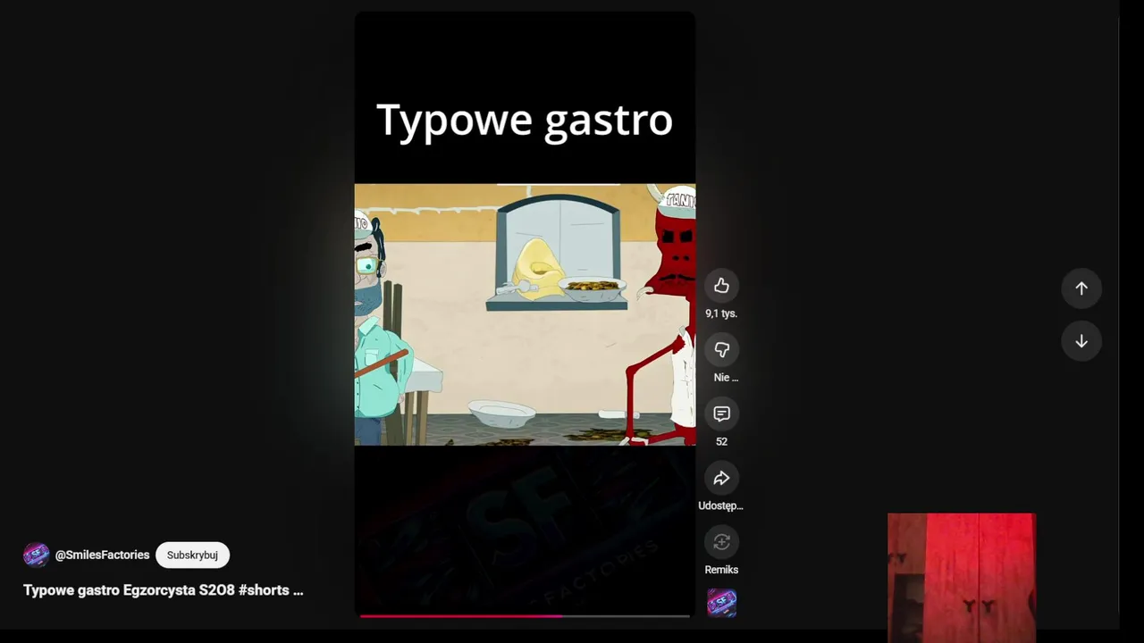Seek in the red video progress bar

(x=525, y=615)
